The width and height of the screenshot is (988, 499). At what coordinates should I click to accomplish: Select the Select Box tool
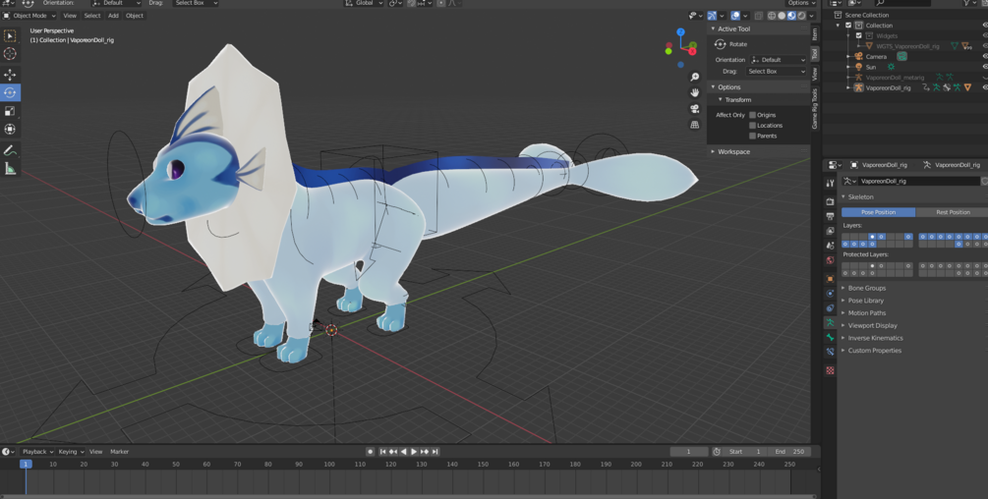(x=10, y=36)
